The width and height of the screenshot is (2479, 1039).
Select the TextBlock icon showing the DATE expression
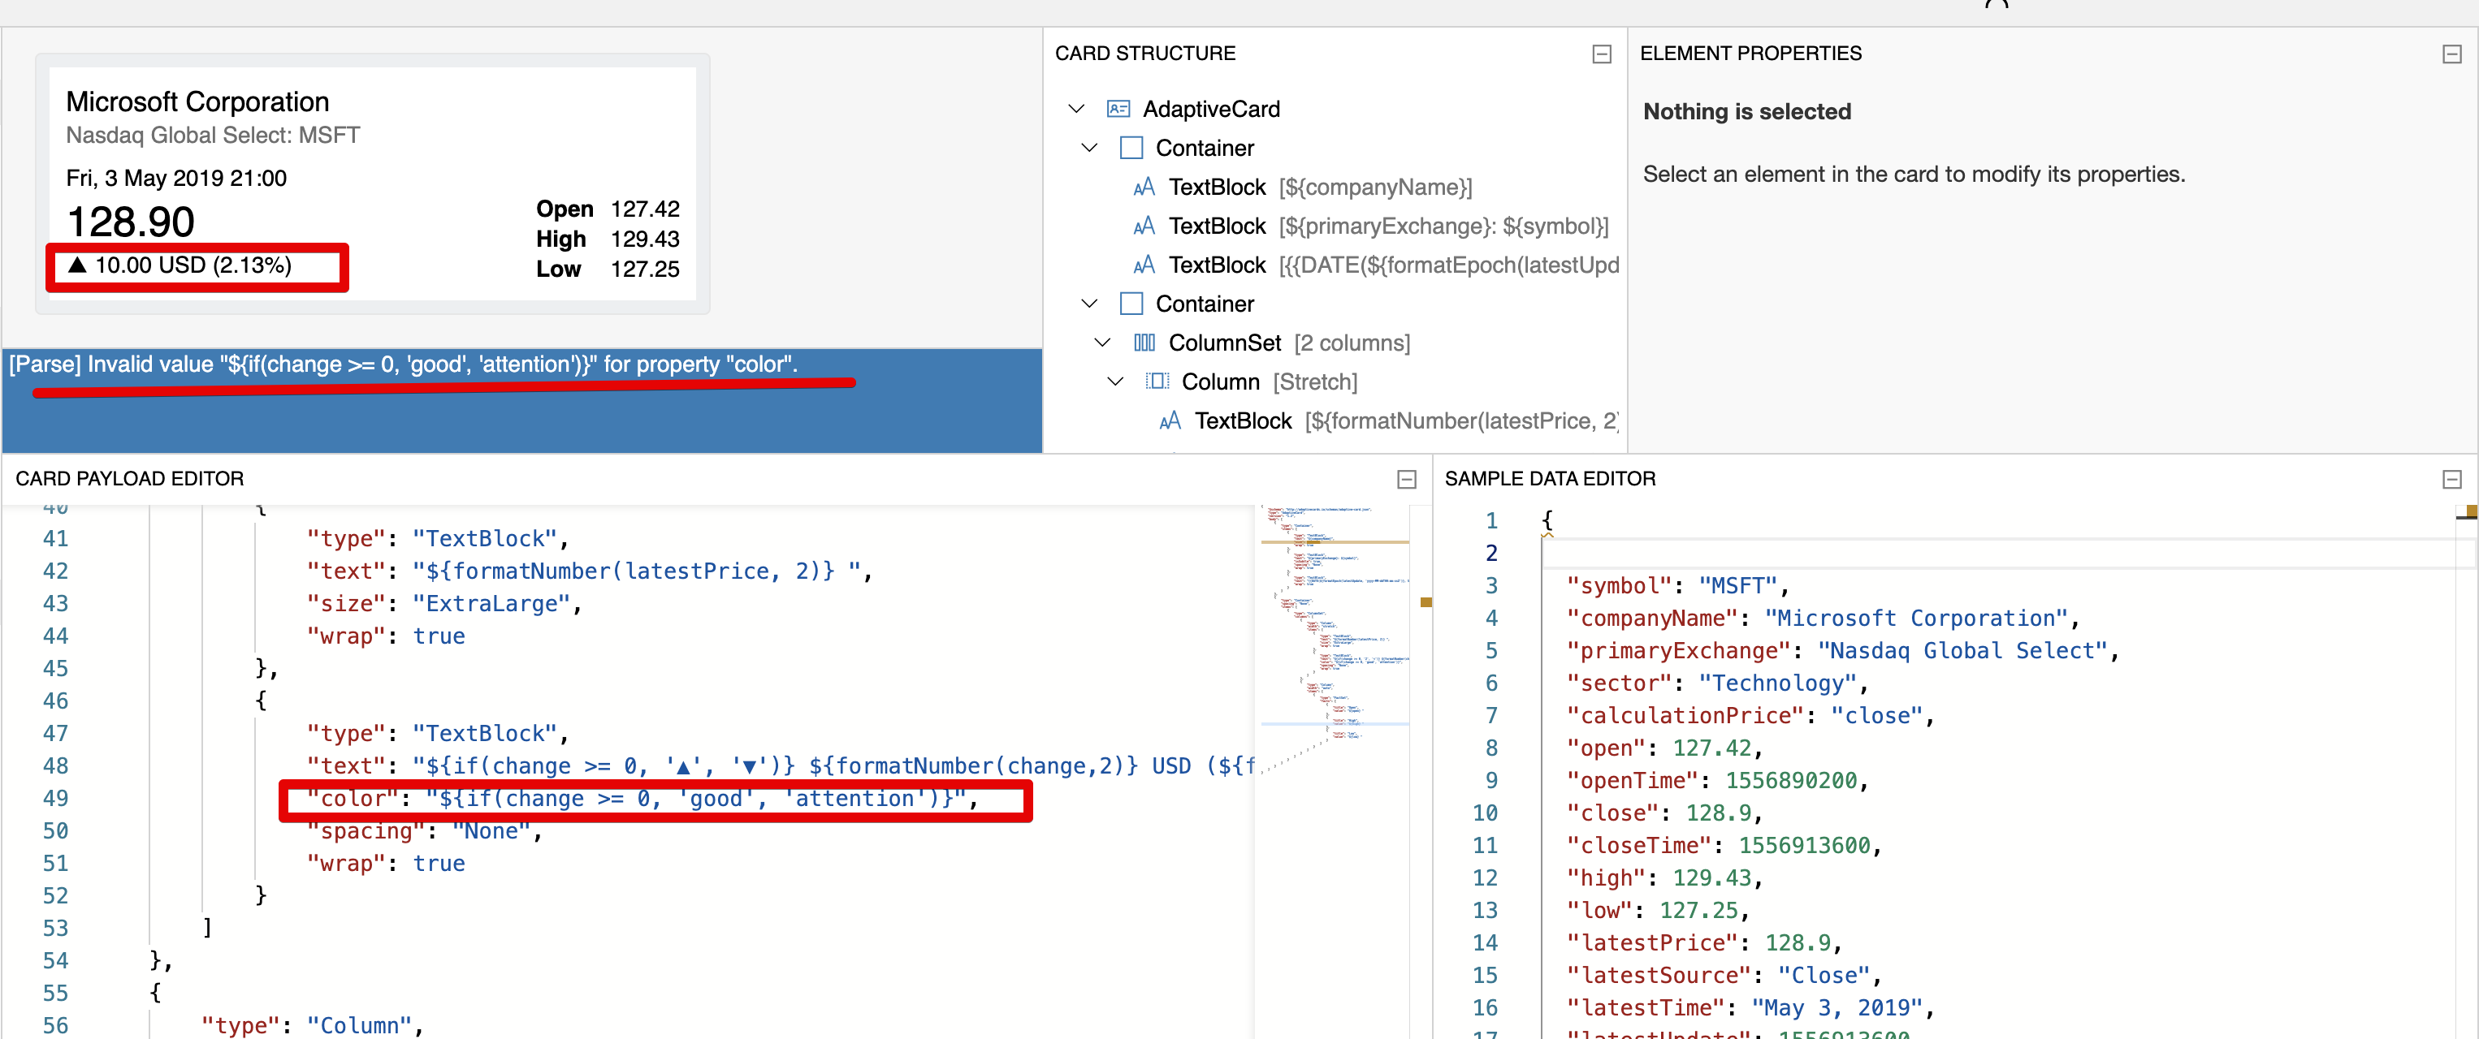coord(1144,265)
